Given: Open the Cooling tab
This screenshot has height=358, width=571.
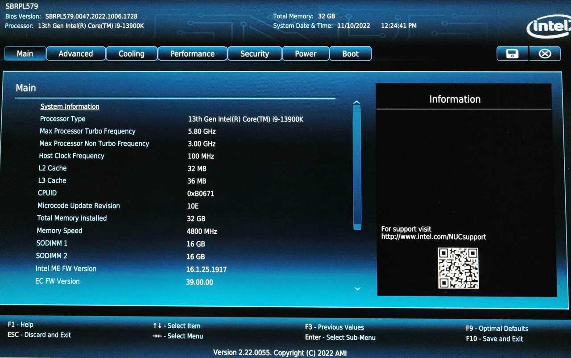Looking at the screenshot, I should point(132,54).
